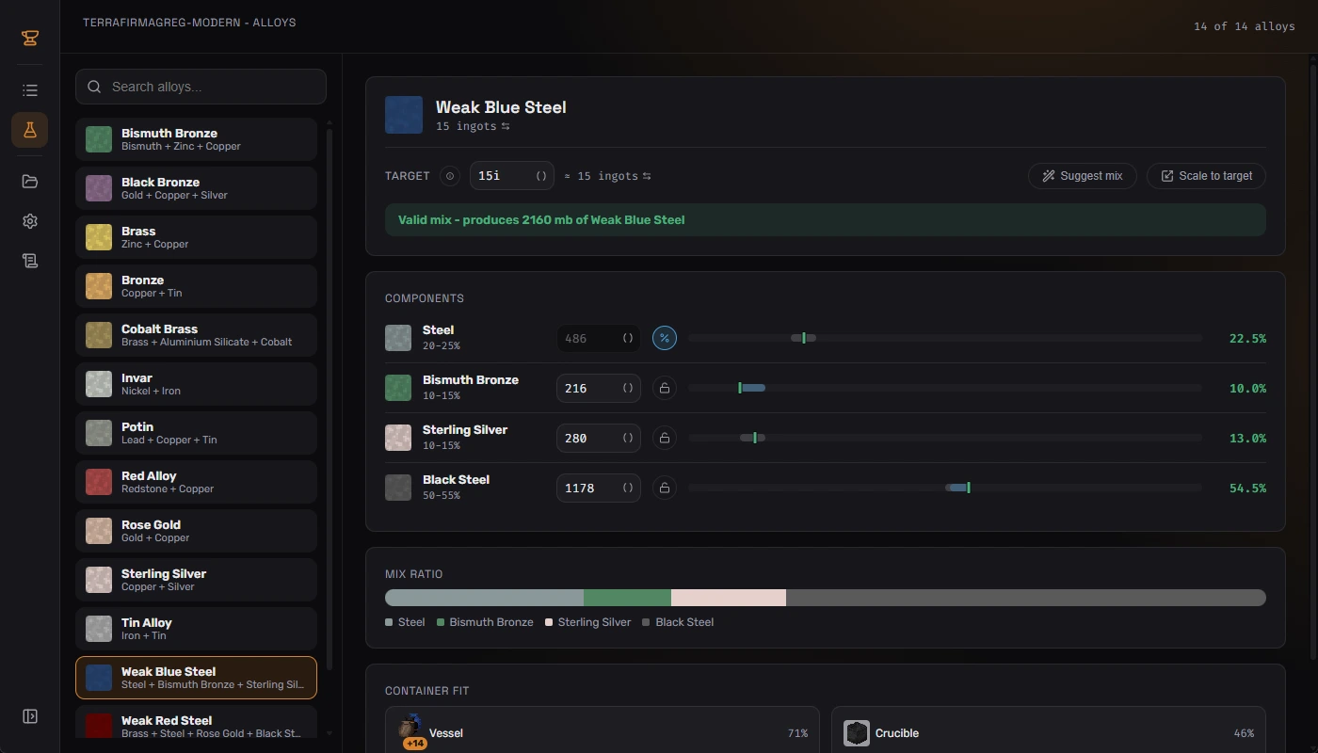Focus the Search alloys input field
This screenshot has height=753, width=1318.
[x=201, y=87]
